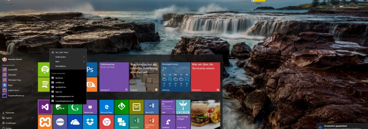Open recent file ConsoleApplication1.sln
This screenshot has height=129, width=368.
point(68,96)
